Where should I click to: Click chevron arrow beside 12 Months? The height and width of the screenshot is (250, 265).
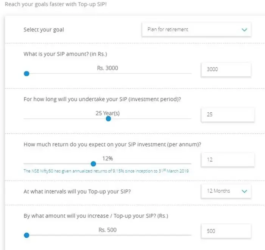[244, 191]
